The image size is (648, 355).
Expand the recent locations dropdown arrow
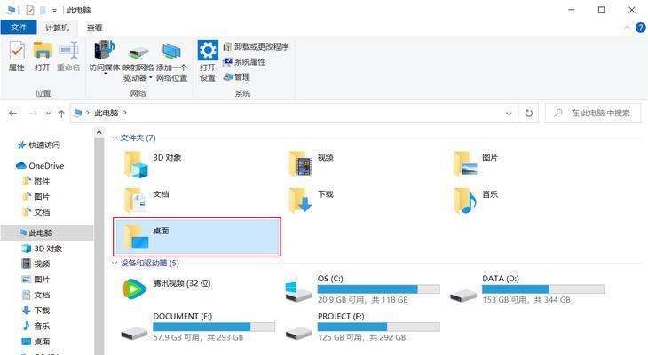click(48, 114)
